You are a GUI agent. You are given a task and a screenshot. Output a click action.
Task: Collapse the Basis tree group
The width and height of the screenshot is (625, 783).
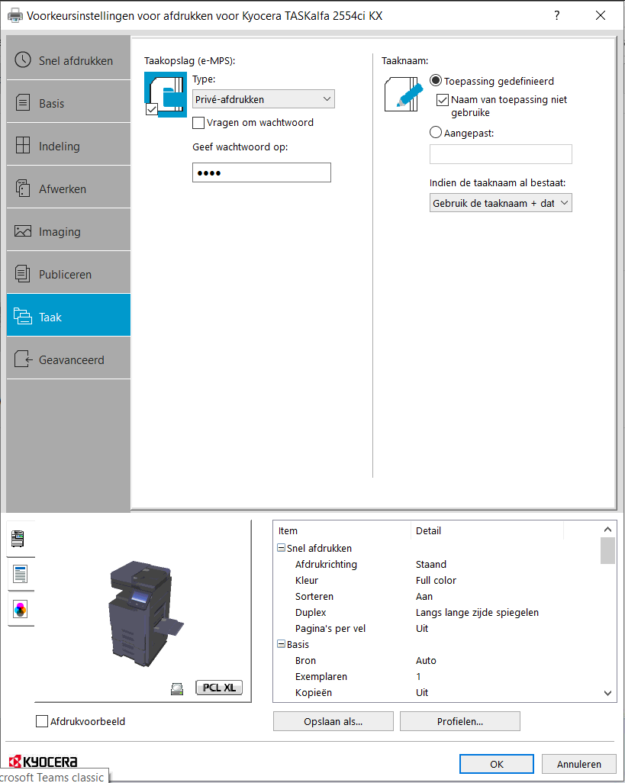coord(281,644)
